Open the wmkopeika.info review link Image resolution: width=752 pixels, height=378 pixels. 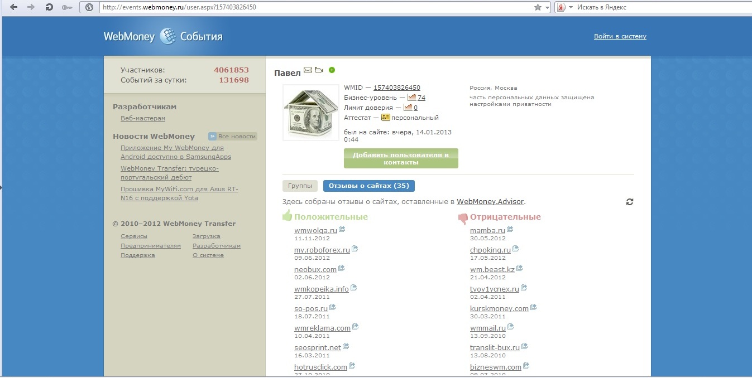click(322, 289)
